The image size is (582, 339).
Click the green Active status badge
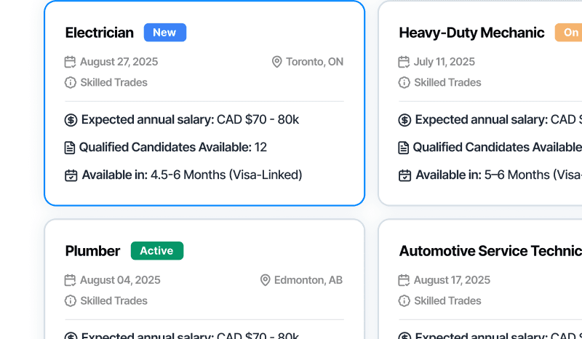pos(157,251)
